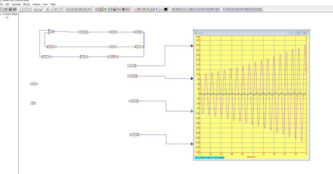This screenshot has height=174, width=333.
Task: Click the Pause simulation toolbar icon
Action: [x=52, y=9]
